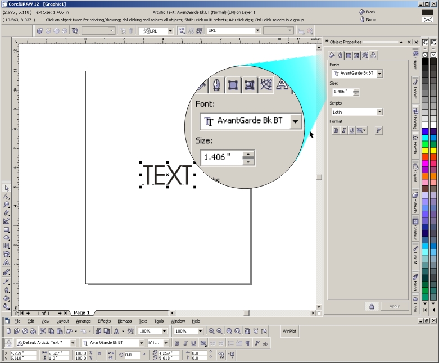The height and width of the screenshot is (363, 439).
Task: Click the New document icon
Action: pos(8,332)
